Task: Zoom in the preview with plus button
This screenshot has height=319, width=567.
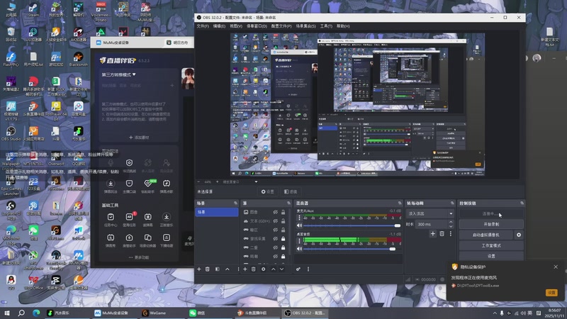Action: pos(218,182)
